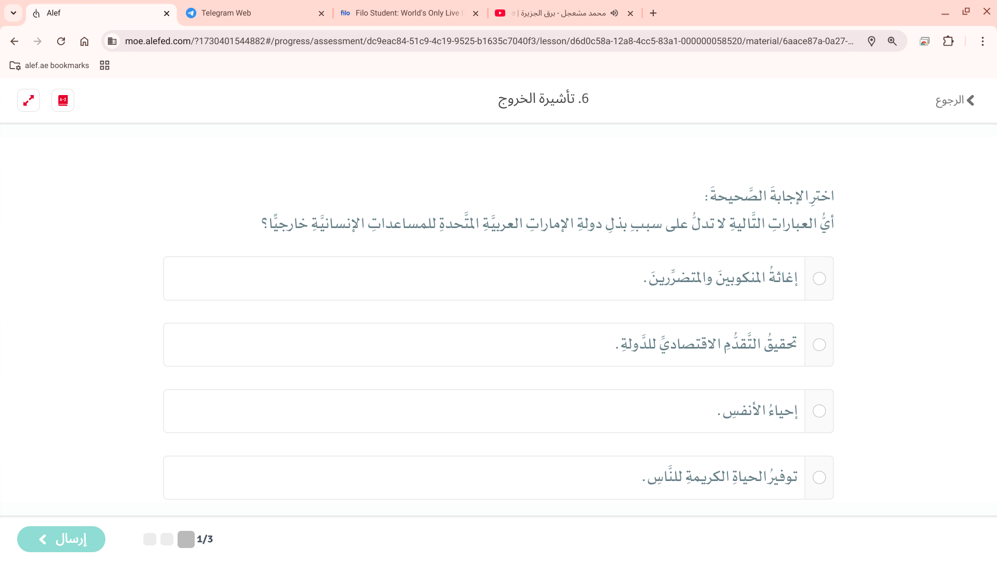Viewport: 997px width, 561px height.
Task: Click the location pin icon in address bar
Action: click(x=871, y=42)
